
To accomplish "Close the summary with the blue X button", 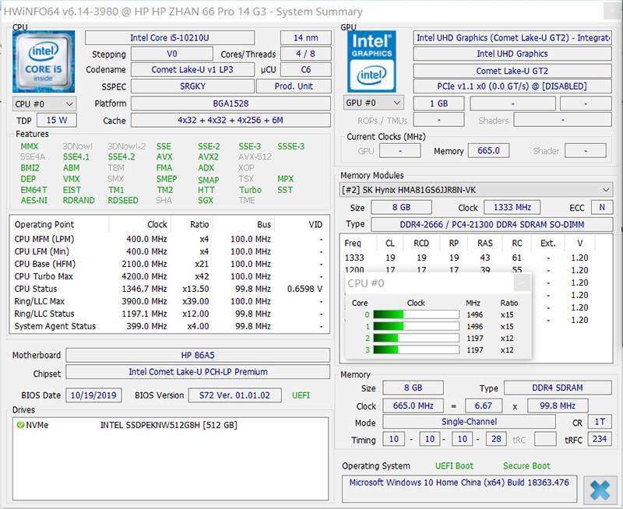I will [x=600, y=490].
